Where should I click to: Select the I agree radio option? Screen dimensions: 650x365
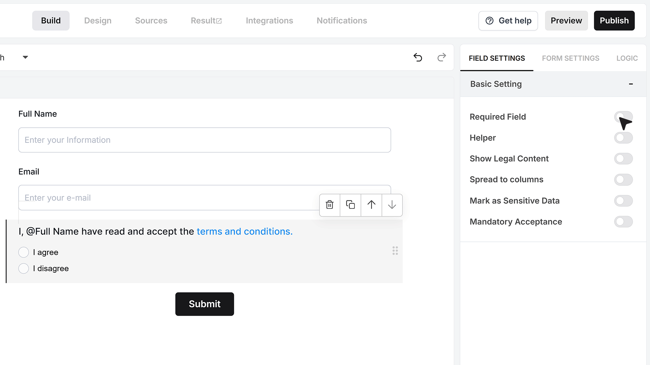tap(24, 252)
